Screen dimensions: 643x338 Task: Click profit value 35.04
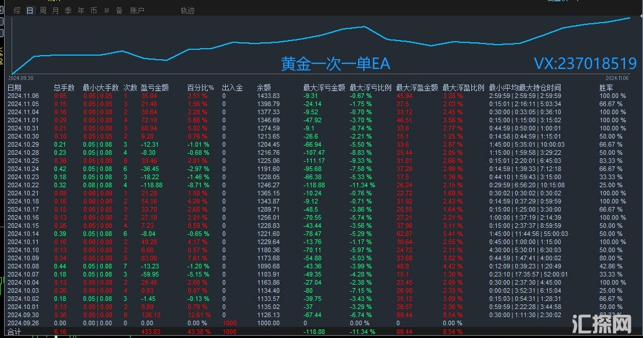pyautogui.click(x=149, y=96)
